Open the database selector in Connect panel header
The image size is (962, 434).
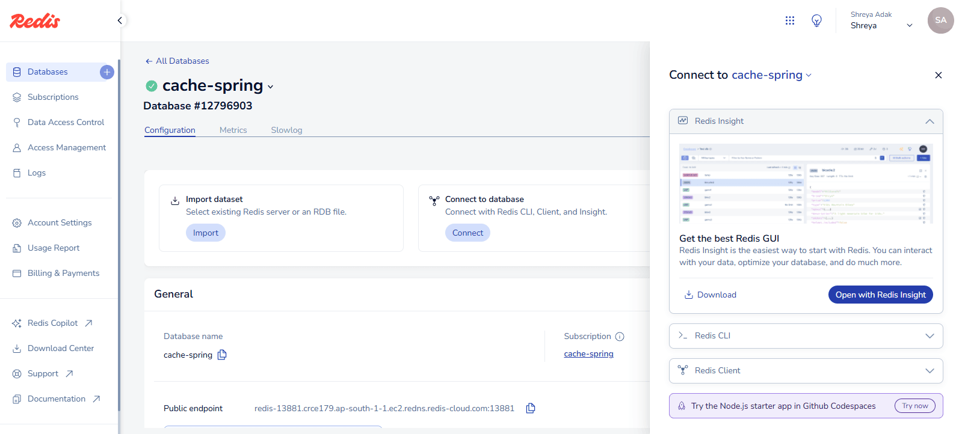(809, 75)
